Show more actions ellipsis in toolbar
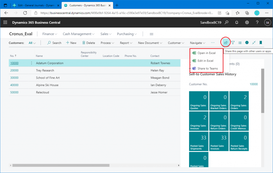Viewport: 273px width, 173px height. [x=213, y=43]
